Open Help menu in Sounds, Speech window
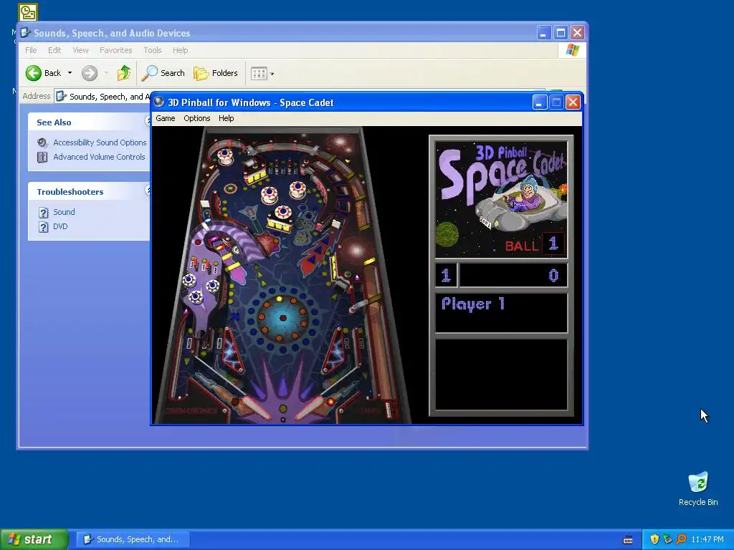The width and height of the screenshot is (734, 550). click(x=180, y=50)
